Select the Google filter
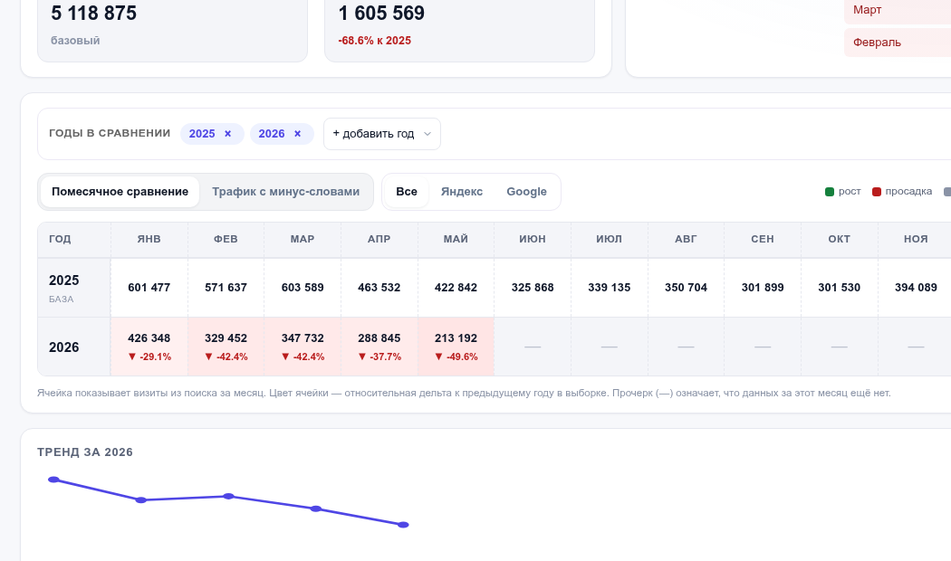951x561 pixels. [x=526, y=192]
